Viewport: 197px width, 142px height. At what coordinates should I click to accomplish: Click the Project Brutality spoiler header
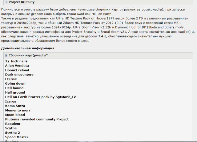pyautogui.click(x=98, y=2)
